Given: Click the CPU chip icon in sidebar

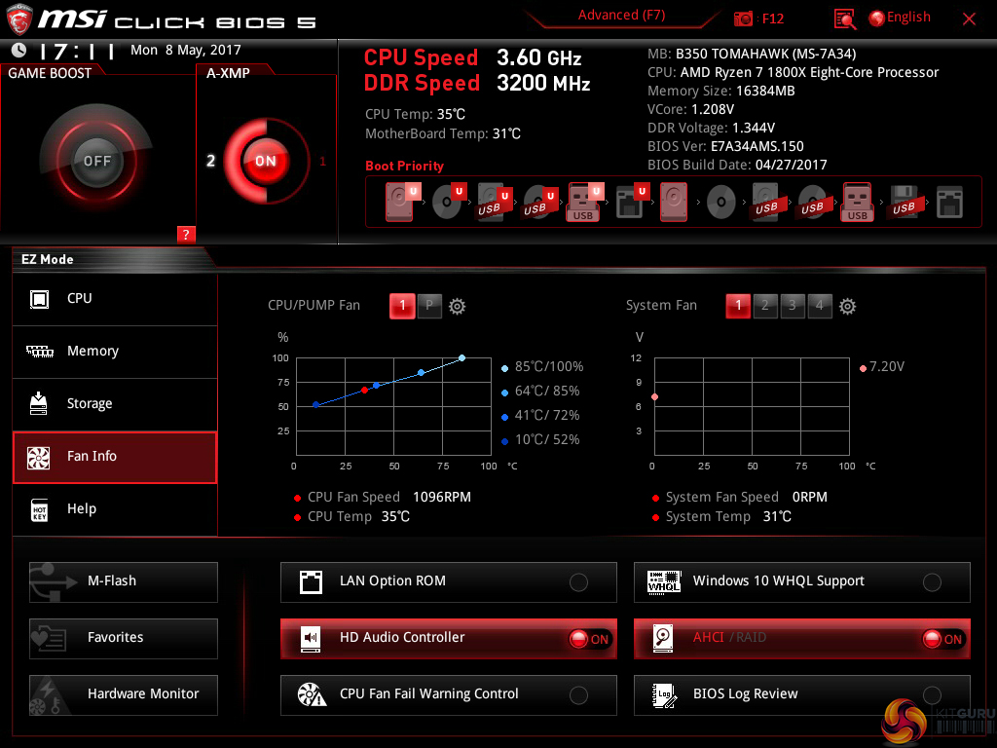Looking at the screenshot, I should coord(39,299).
